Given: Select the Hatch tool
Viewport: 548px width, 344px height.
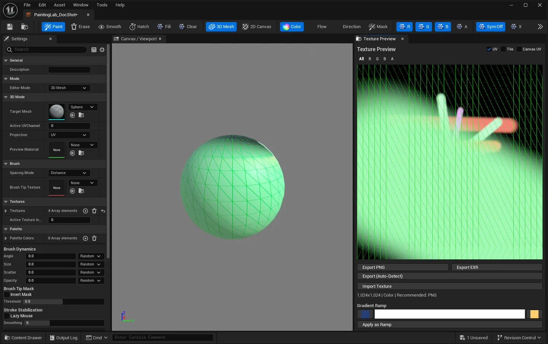Looking at the screenshot, I should pos(139,27).
